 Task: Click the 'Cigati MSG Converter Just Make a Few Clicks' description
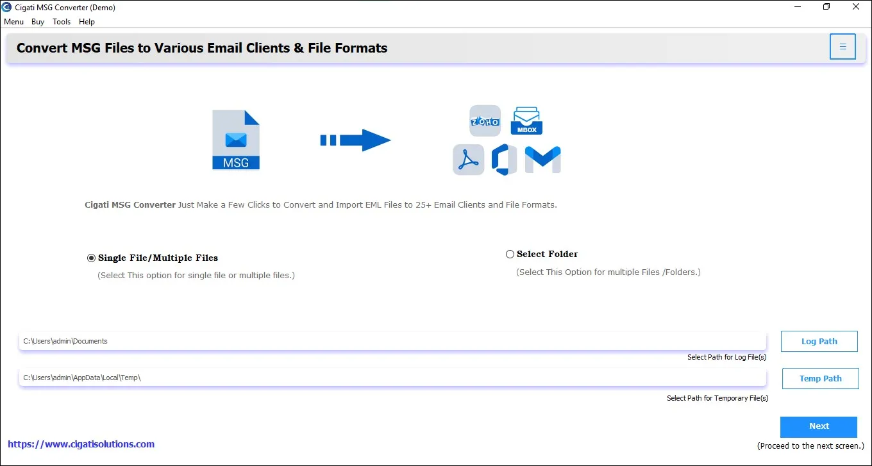pos(321,205)
